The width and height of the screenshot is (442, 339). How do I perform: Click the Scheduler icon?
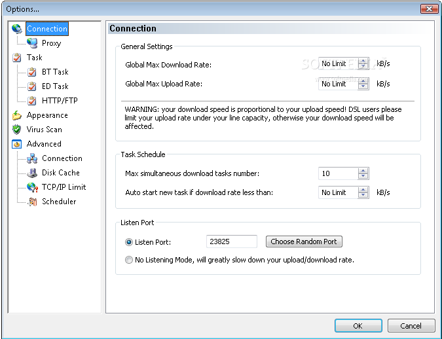pos(33,202)
